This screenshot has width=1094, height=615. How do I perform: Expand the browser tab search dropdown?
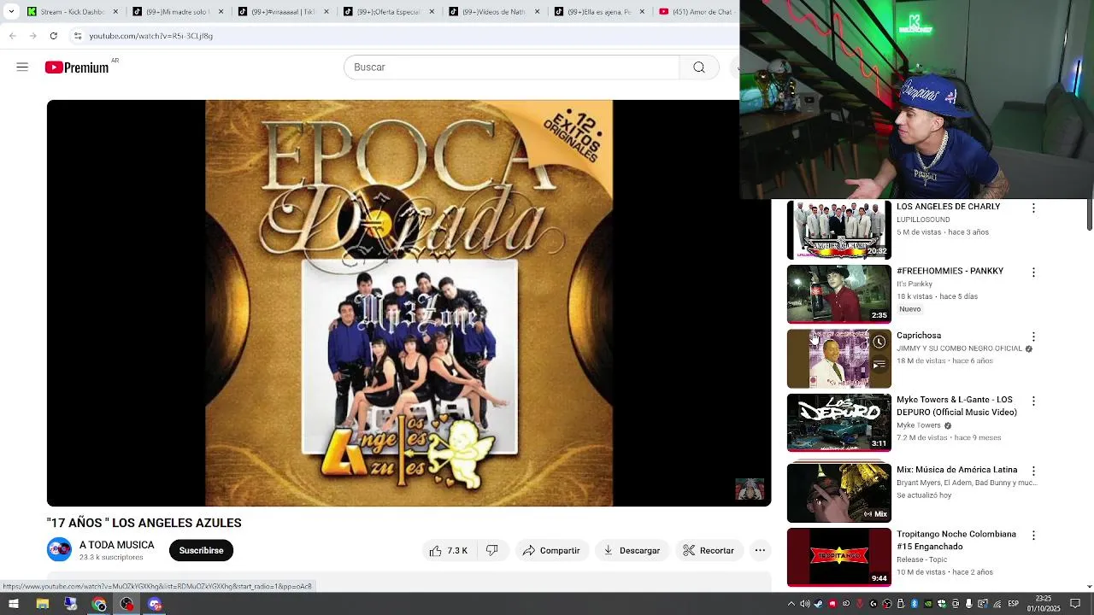click(11, 12)
